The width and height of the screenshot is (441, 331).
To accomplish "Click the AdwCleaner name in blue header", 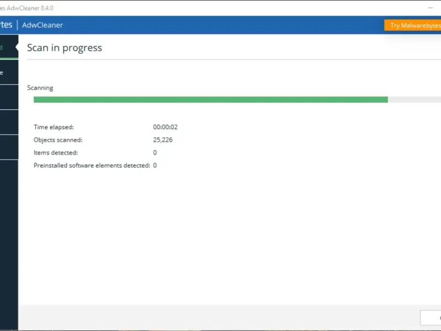I will [42, 25].
